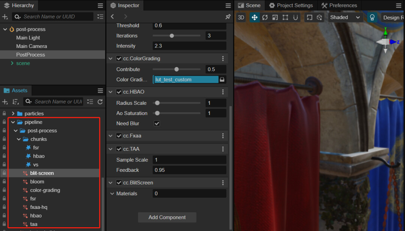Pin the Inspector panel
405x231 pixels.
click(x=228, y=17)
